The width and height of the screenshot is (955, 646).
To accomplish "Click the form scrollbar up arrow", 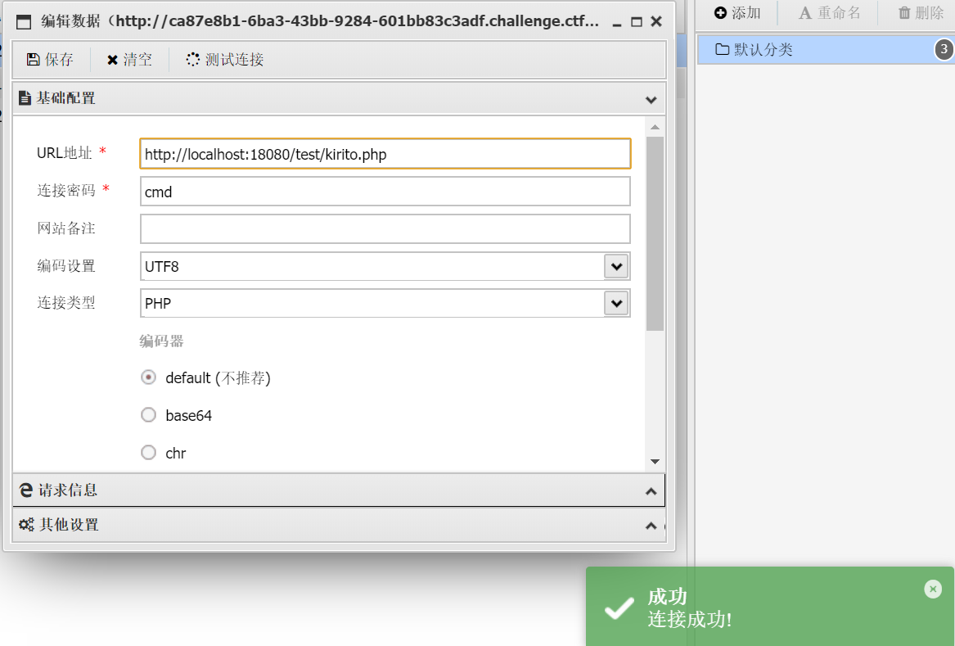I will 655,127.
